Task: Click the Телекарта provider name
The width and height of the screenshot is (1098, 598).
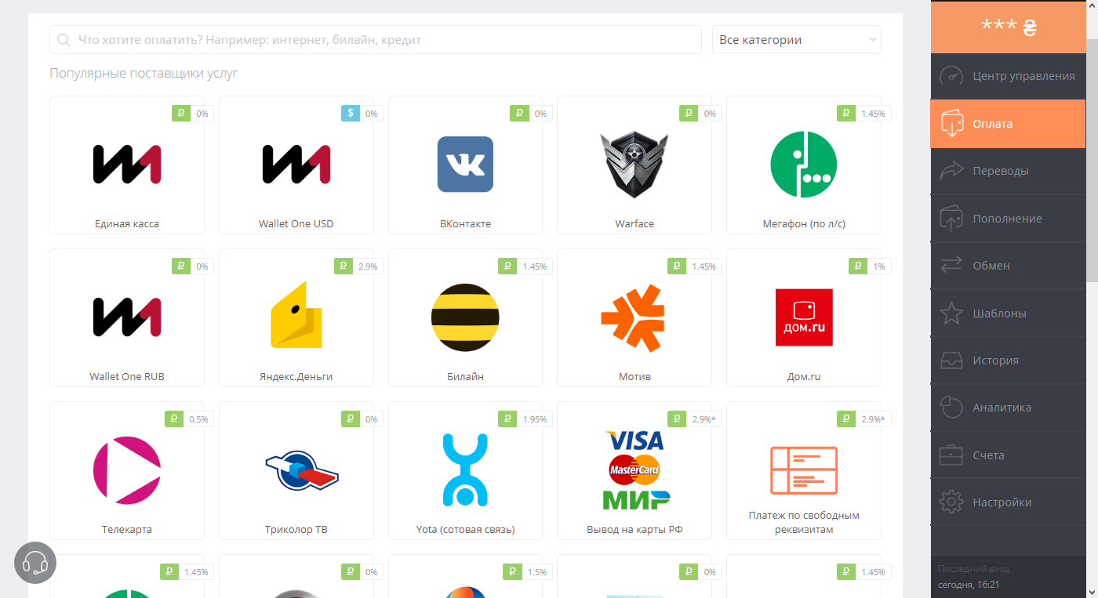Action: click(127, 530)
